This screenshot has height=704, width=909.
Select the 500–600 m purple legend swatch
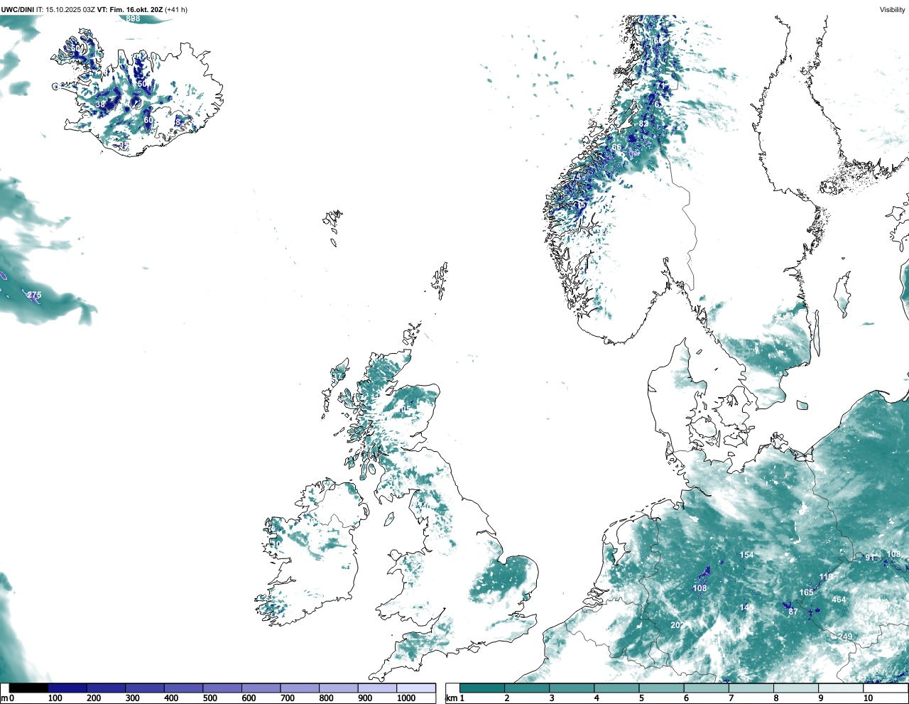coord(222,688)
